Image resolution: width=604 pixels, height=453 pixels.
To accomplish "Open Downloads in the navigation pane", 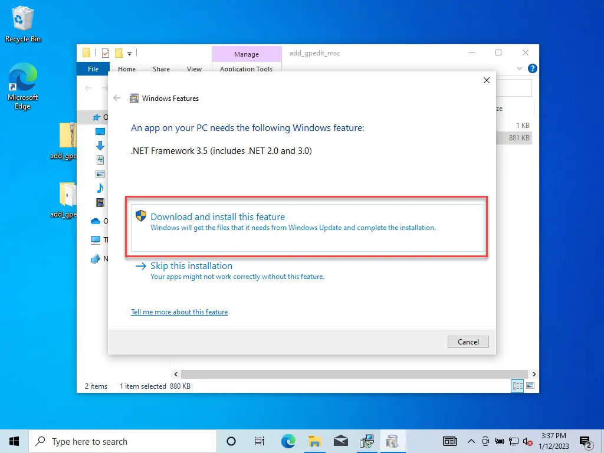I will tap(99, 145).
